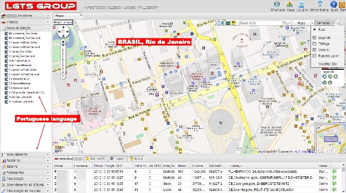This screenshot has height=193, width=346.
Task: Click the Busca Geral search field
Action: tap(261, 23)
